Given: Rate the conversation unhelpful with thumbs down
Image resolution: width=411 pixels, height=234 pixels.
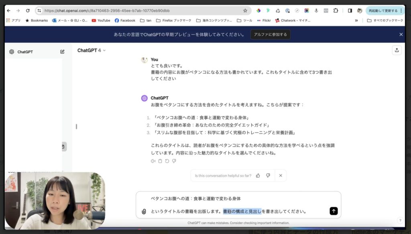Looking at the screenshot, I should click(268, 175).
